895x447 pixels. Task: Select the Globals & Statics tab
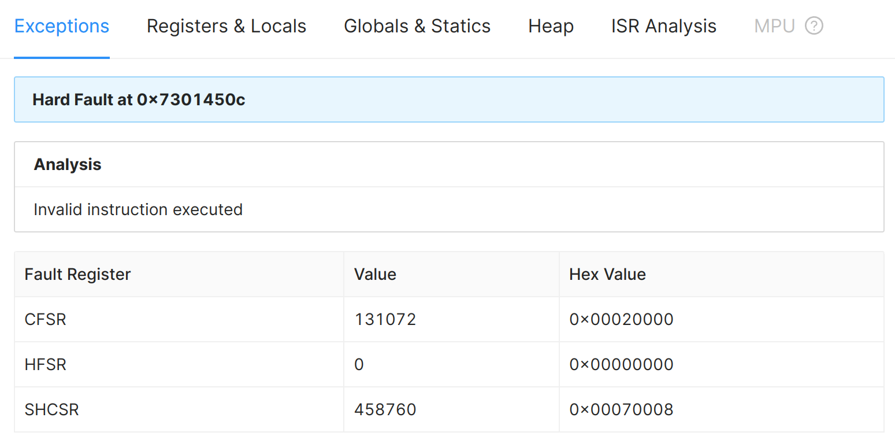click(x=417, y=25)
